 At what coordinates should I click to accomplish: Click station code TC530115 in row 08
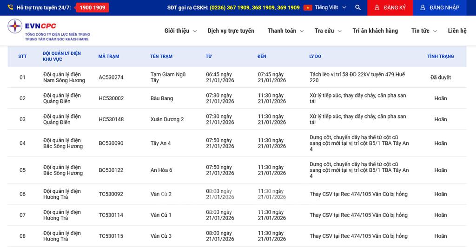(111, 236)
